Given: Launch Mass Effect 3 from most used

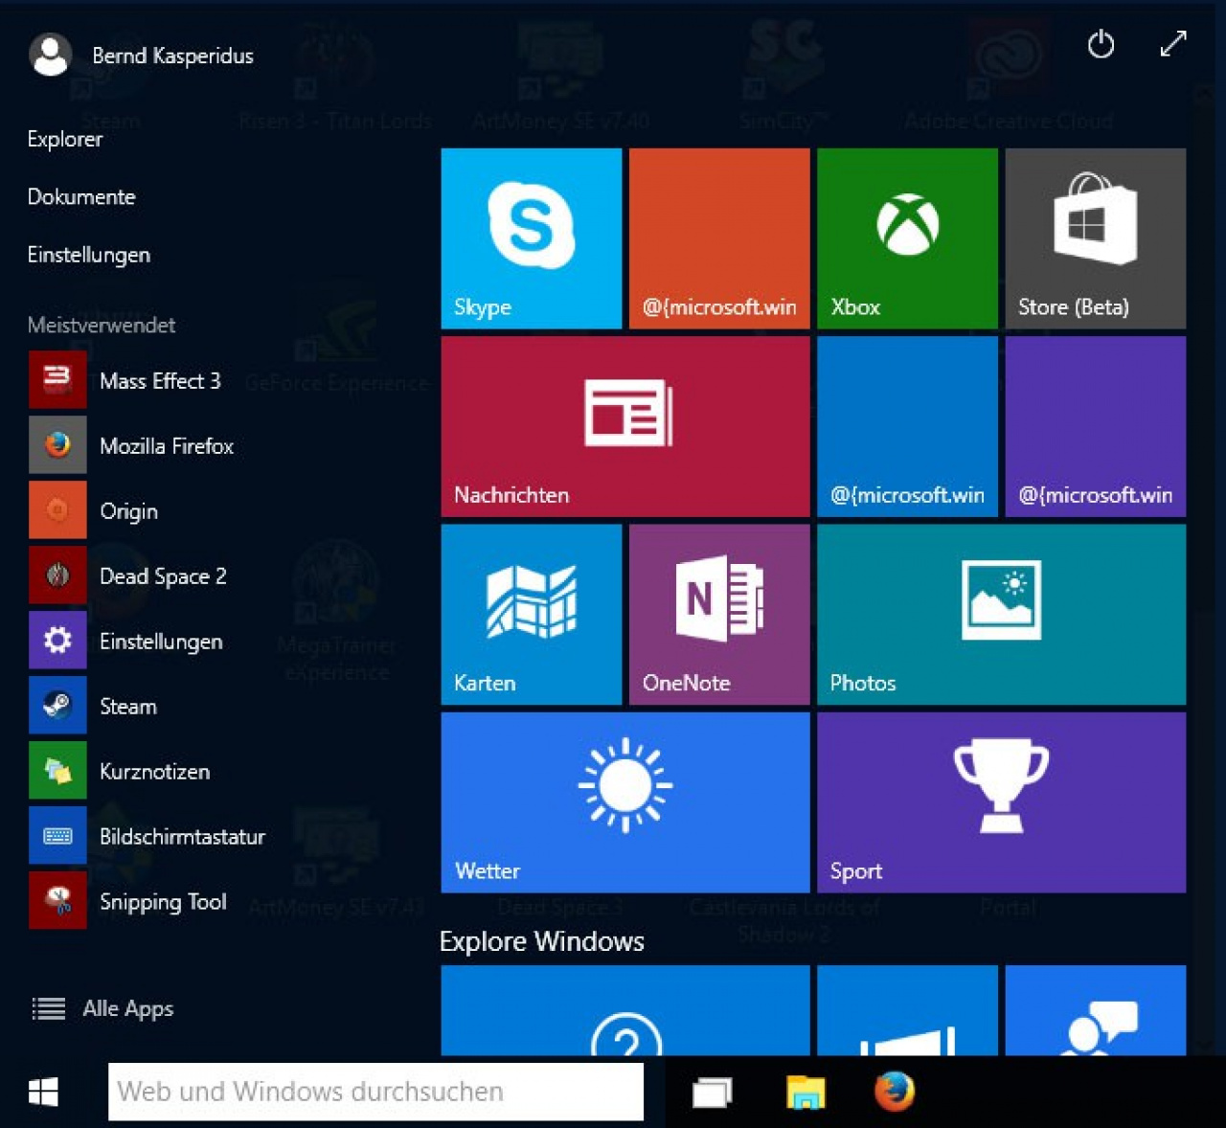Looking at the screenshot, I should click(125, 380).
